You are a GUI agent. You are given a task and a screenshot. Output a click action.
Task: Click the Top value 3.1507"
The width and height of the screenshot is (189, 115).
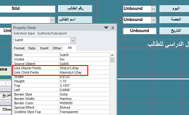pos(84,86)
